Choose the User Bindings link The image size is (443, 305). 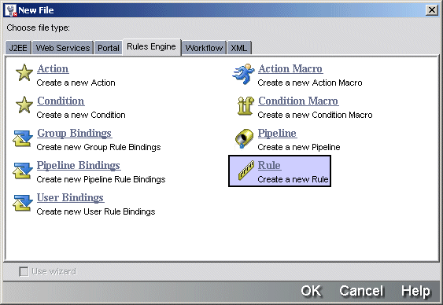70,197
